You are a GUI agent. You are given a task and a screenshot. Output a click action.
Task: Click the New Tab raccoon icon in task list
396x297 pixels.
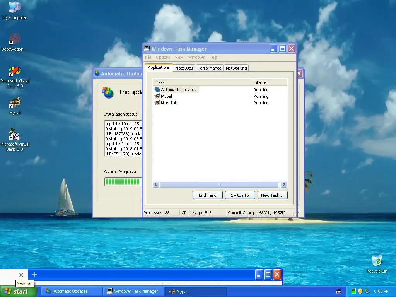pos(157,103)
